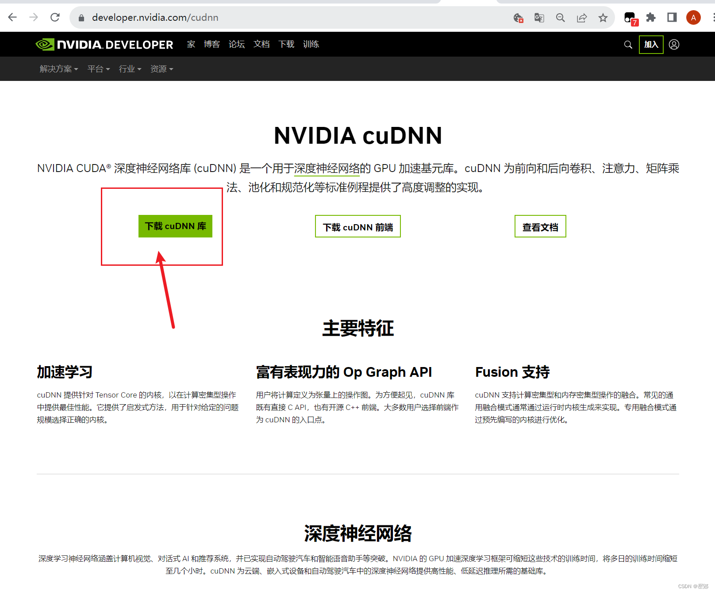Image resolution: width=715 pixels, height=593 pixels.
Task: Click the blocked cookies icon in the address bar
Action: click(x=518, y=18)
